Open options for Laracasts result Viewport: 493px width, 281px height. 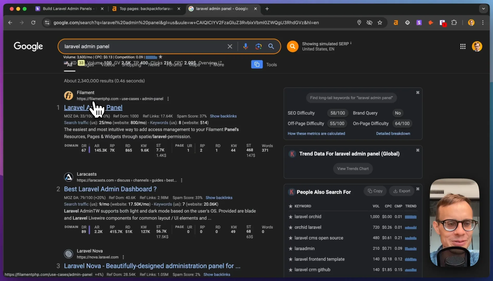coord(181,180)
